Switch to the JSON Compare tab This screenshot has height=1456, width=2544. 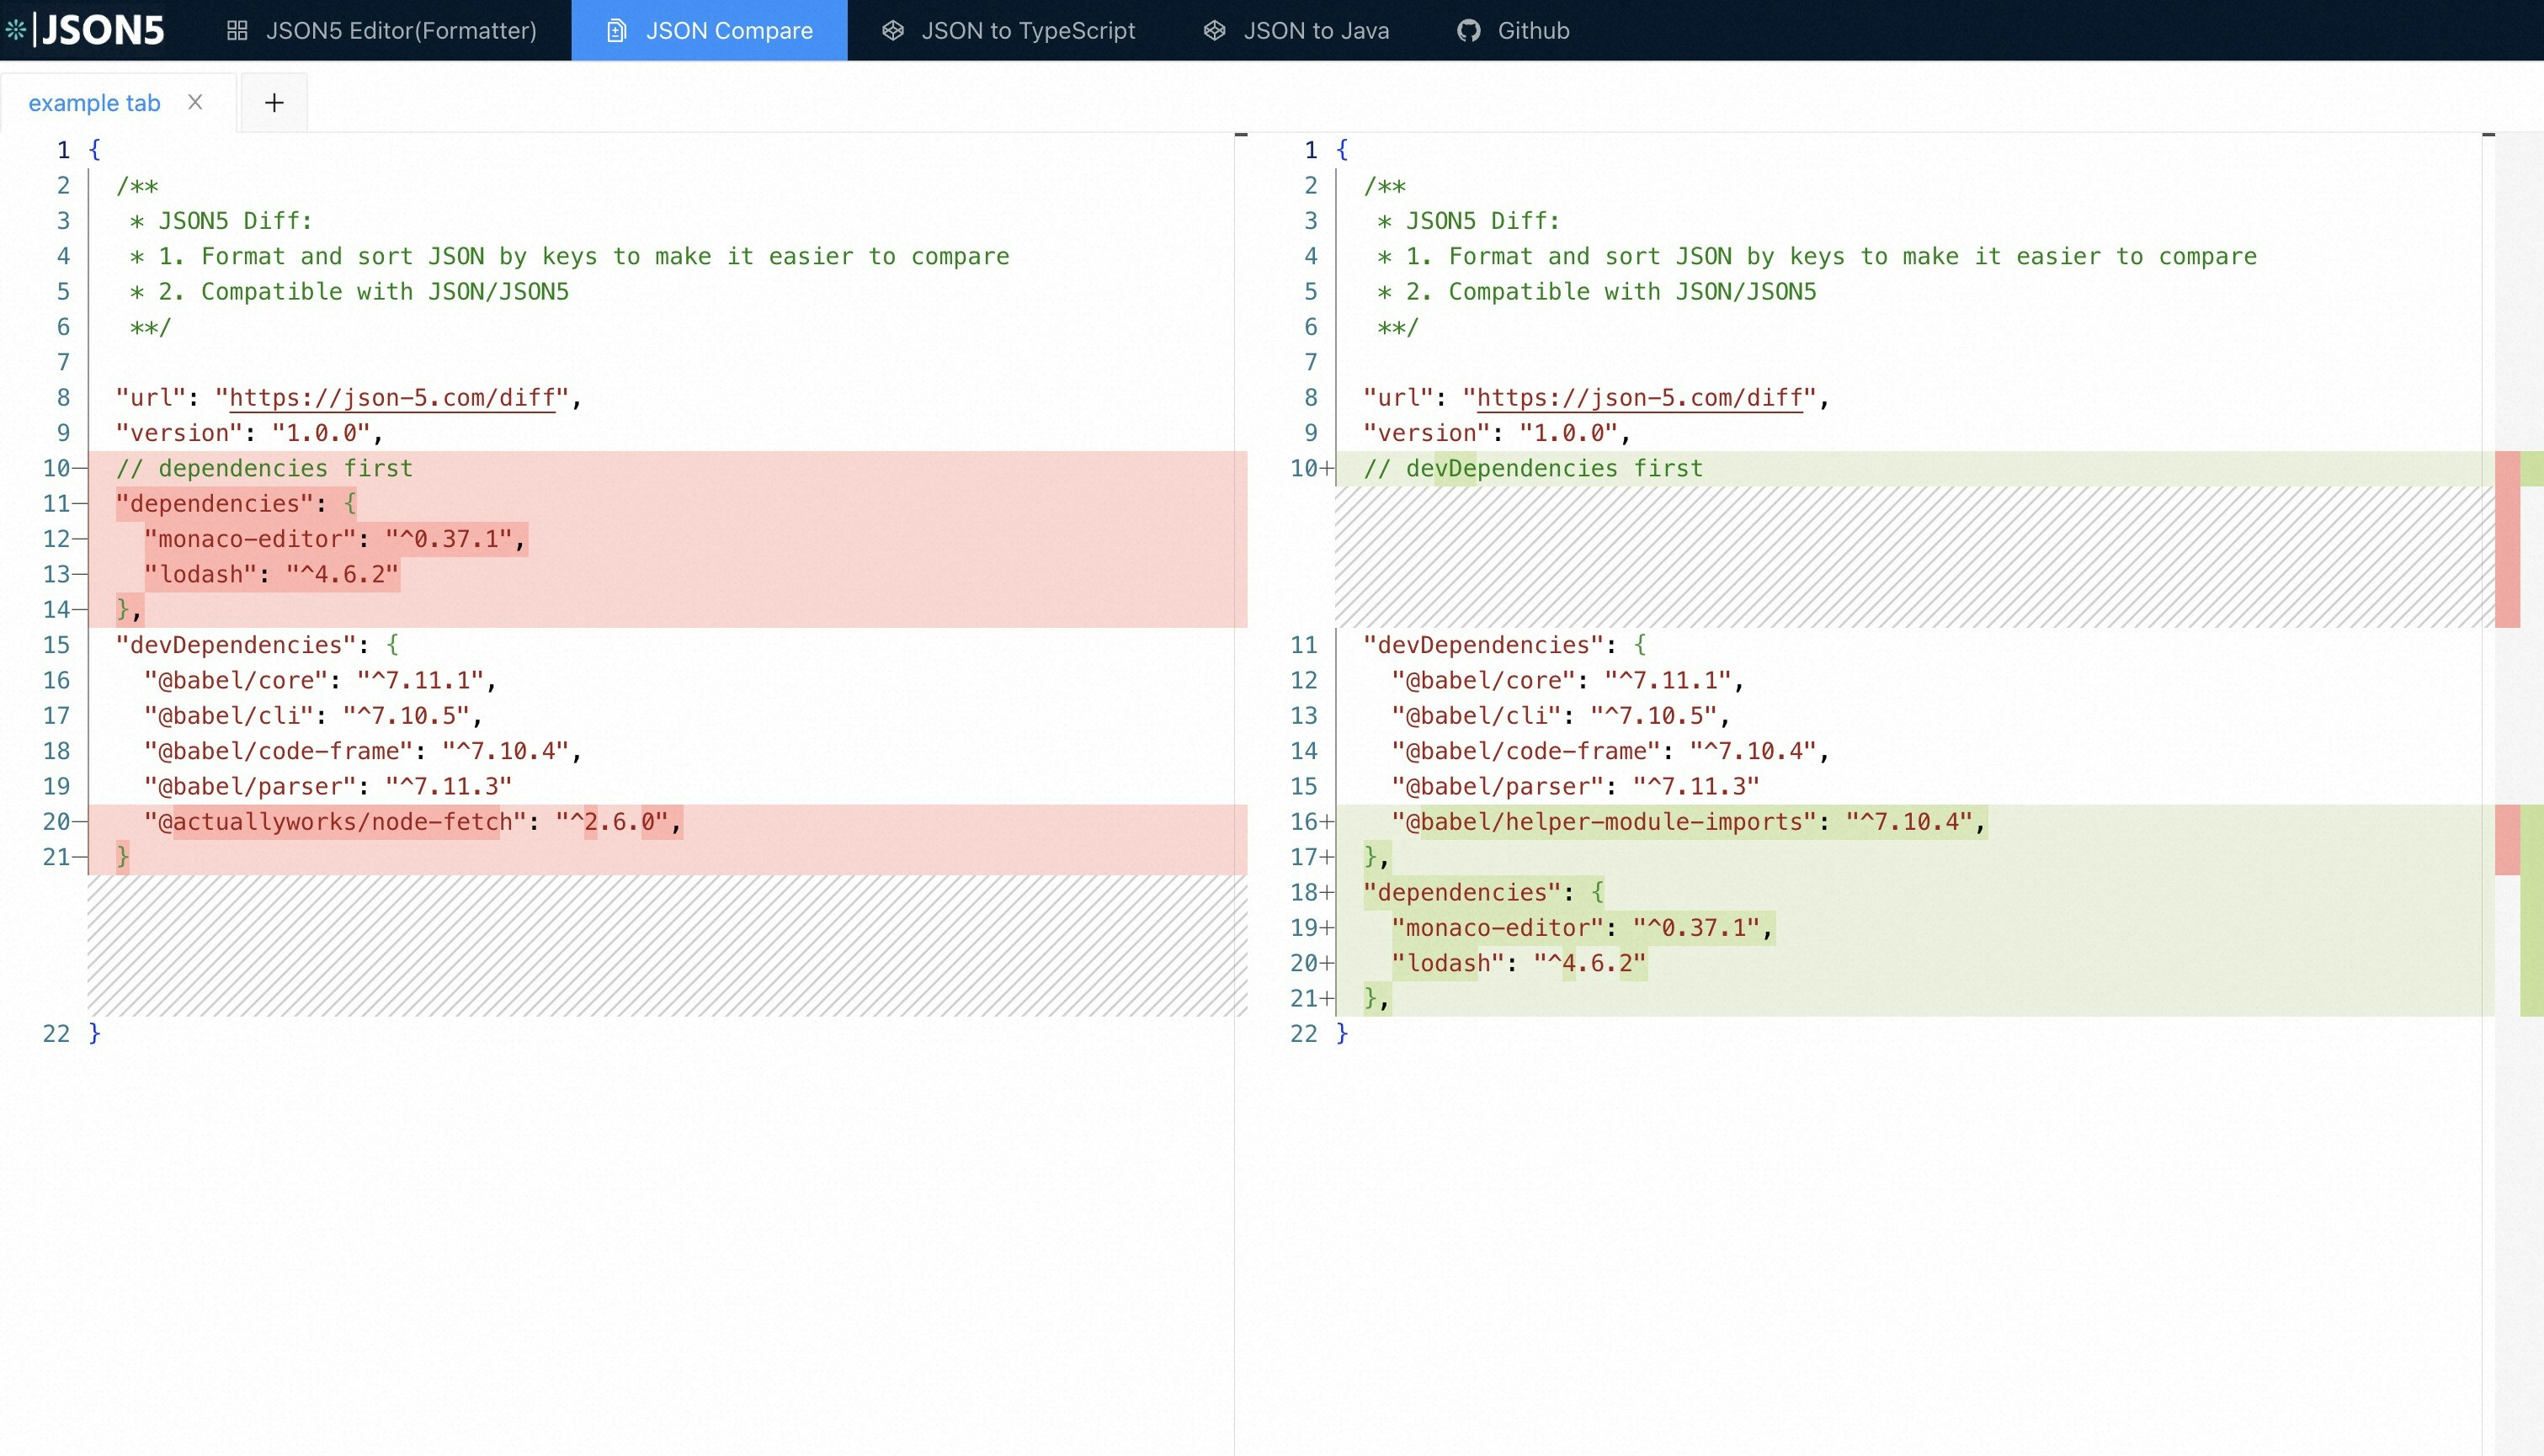(x=710, y=30)
